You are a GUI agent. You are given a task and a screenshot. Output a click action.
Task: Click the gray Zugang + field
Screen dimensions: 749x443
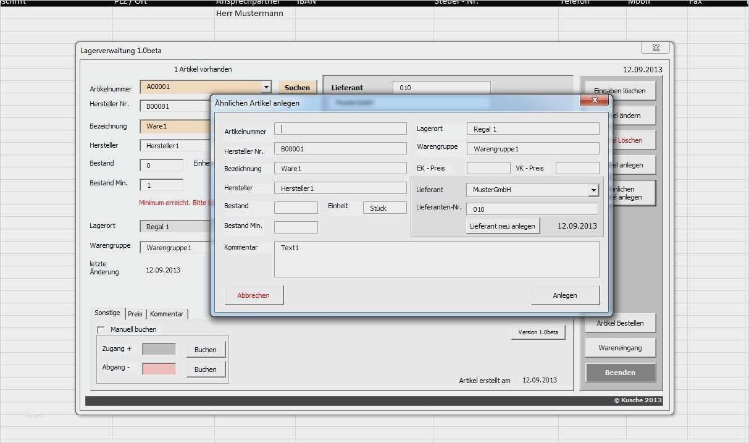click(x=159, y=349)
